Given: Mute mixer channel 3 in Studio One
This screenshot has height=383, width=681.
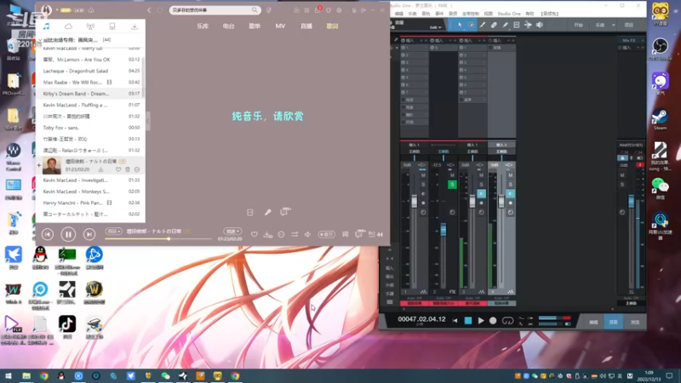Looking at the screenshot, I should pyautogui.click(x=481, y=175).
